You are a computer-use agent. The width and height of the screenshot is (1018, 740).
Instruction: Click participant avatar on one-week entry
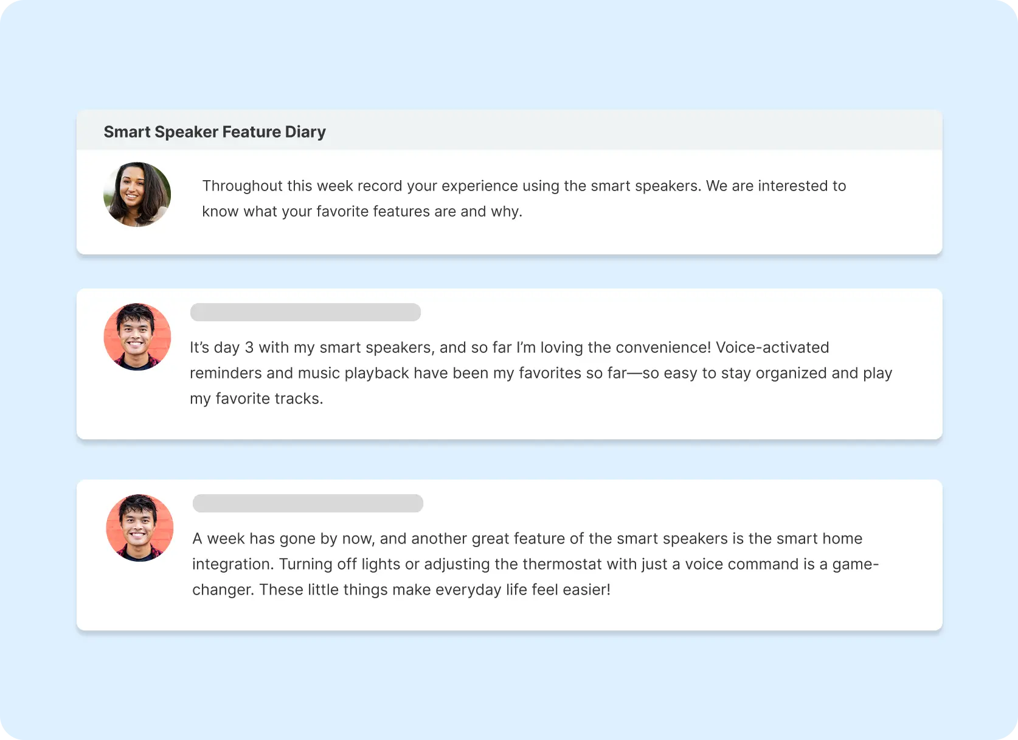[x=140, y=528]
